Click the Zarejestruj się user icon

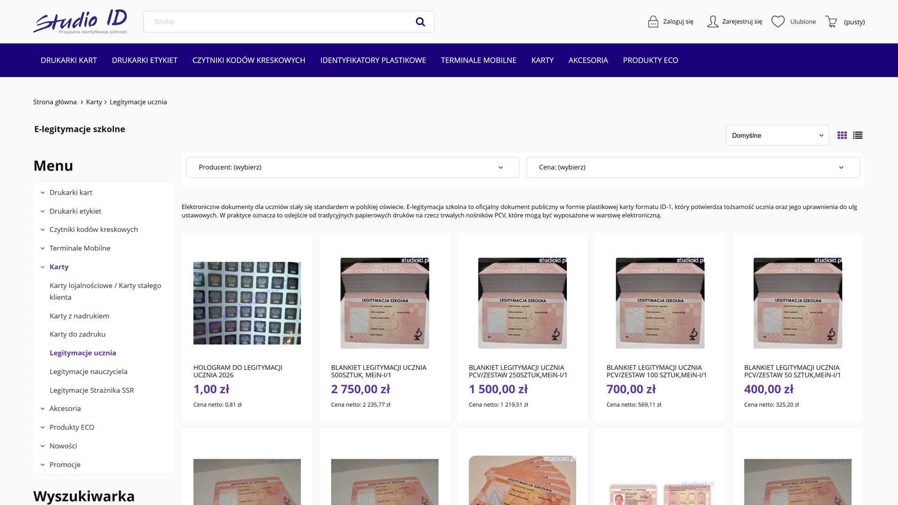(712, 22)
